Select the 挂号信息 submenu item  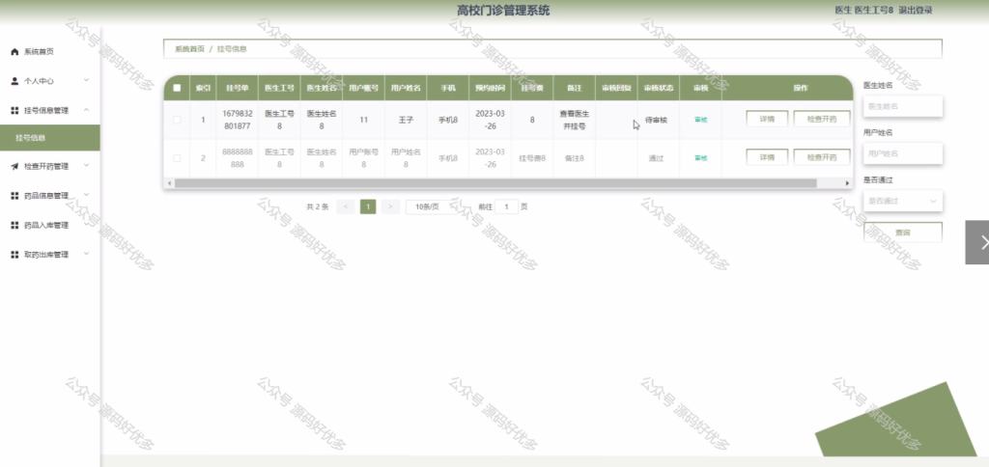pos(50,137)
